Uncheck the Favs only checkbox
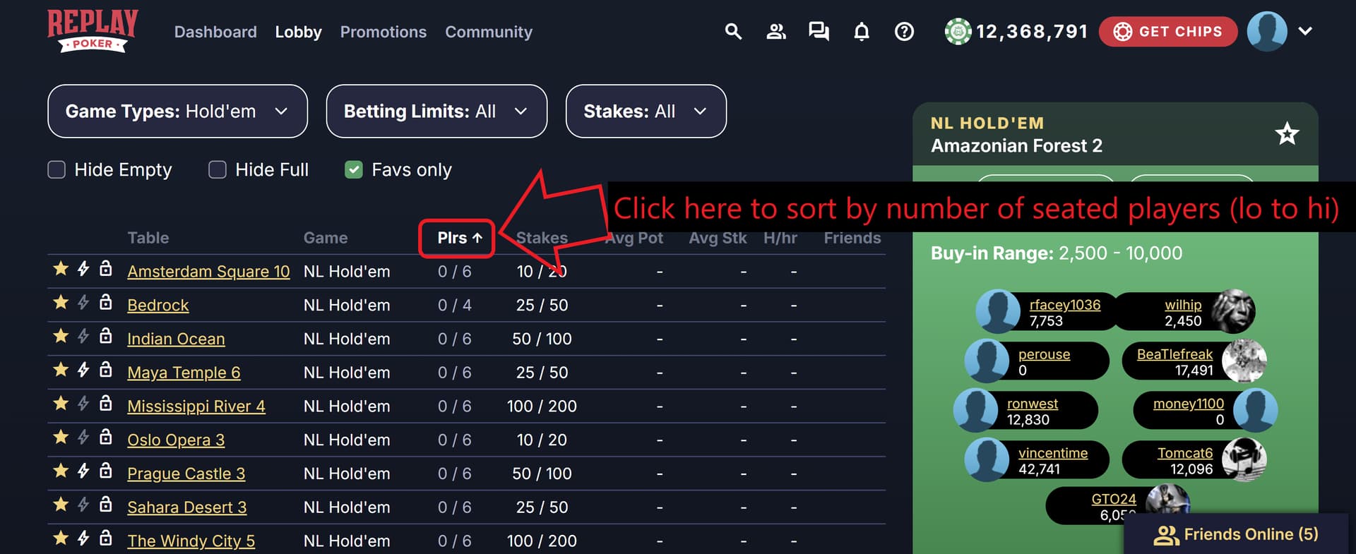The height and width of the screenshot is (554, 1356). coord(354,170)
